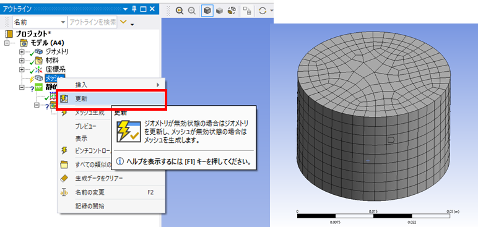Image resolution: width=478 pixels, height=227 pixels.
Task: Choose 更新 from the context menu
Action: [111, 98]
